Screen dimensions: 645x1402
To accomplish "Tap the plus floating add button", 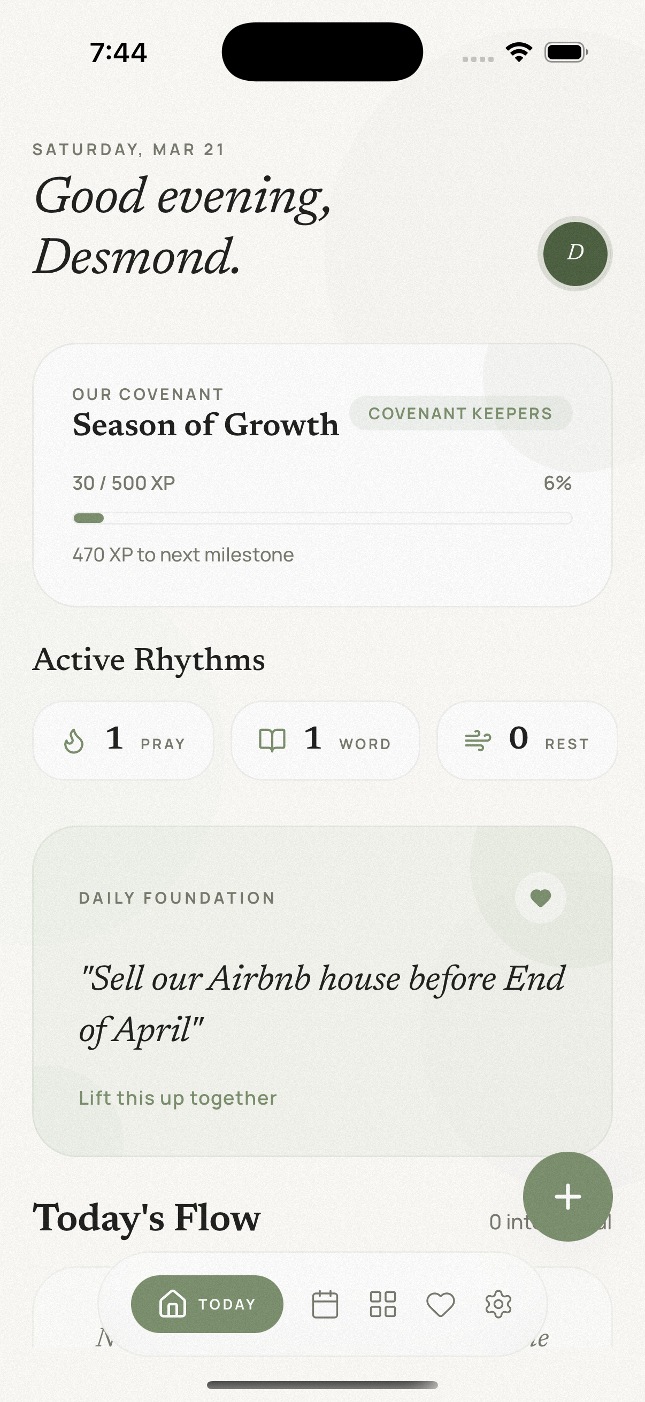I will 567,1197.
